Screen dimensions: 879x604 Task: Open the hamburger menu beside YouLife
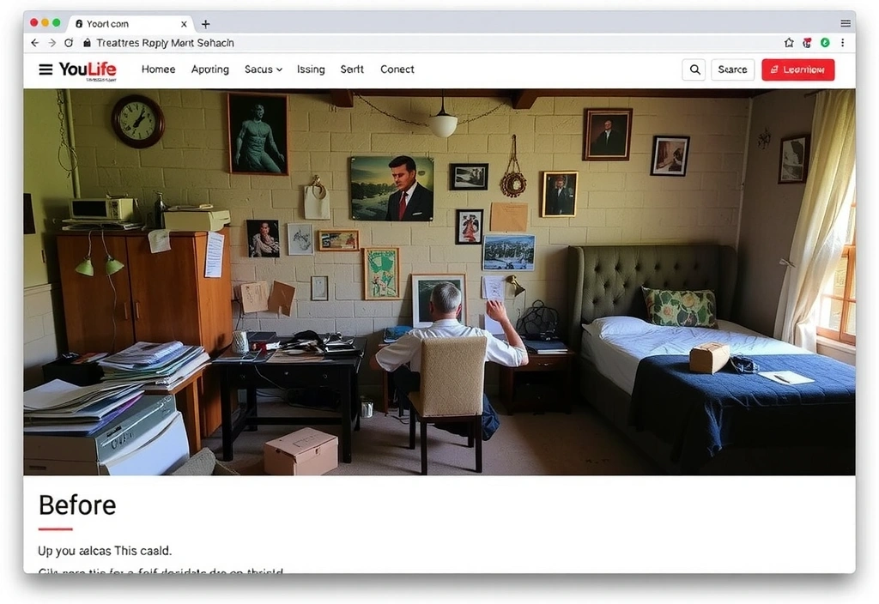click(x=45, y=69)
